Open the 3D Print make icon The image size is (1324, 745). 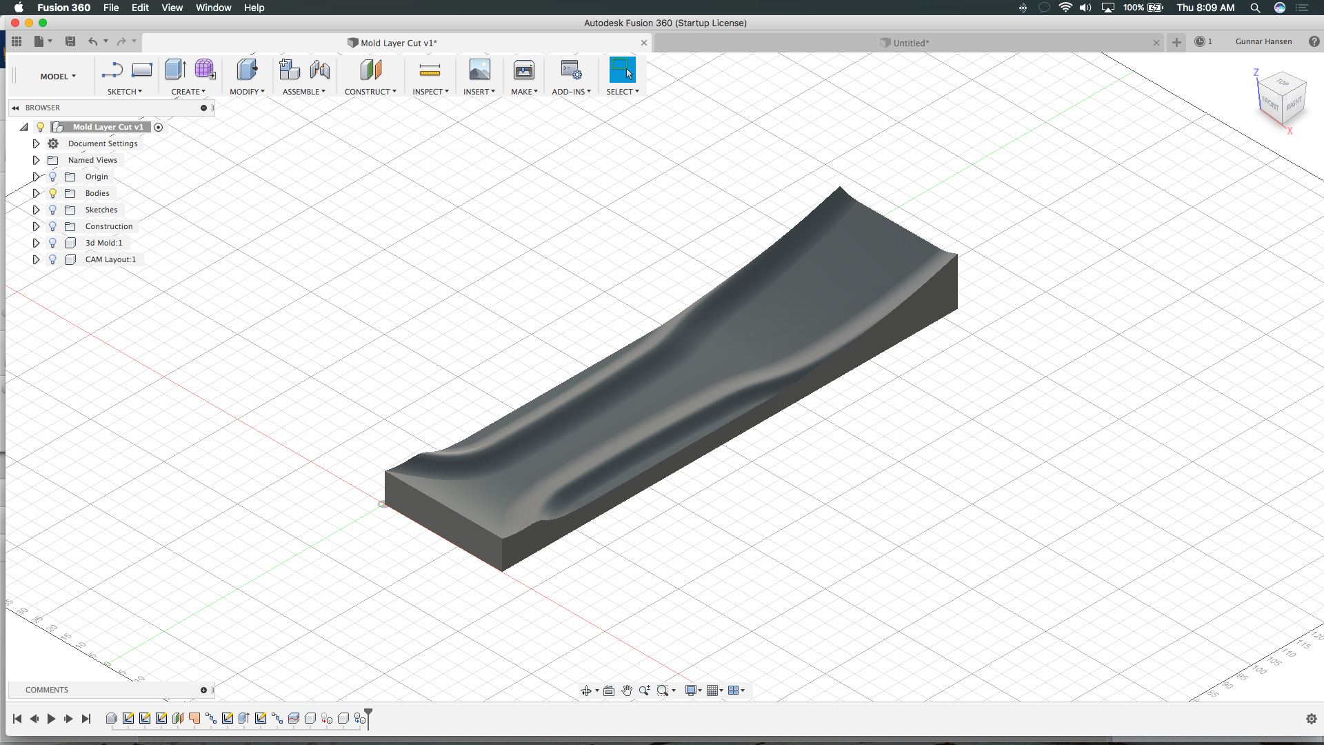tap(523, 70)
